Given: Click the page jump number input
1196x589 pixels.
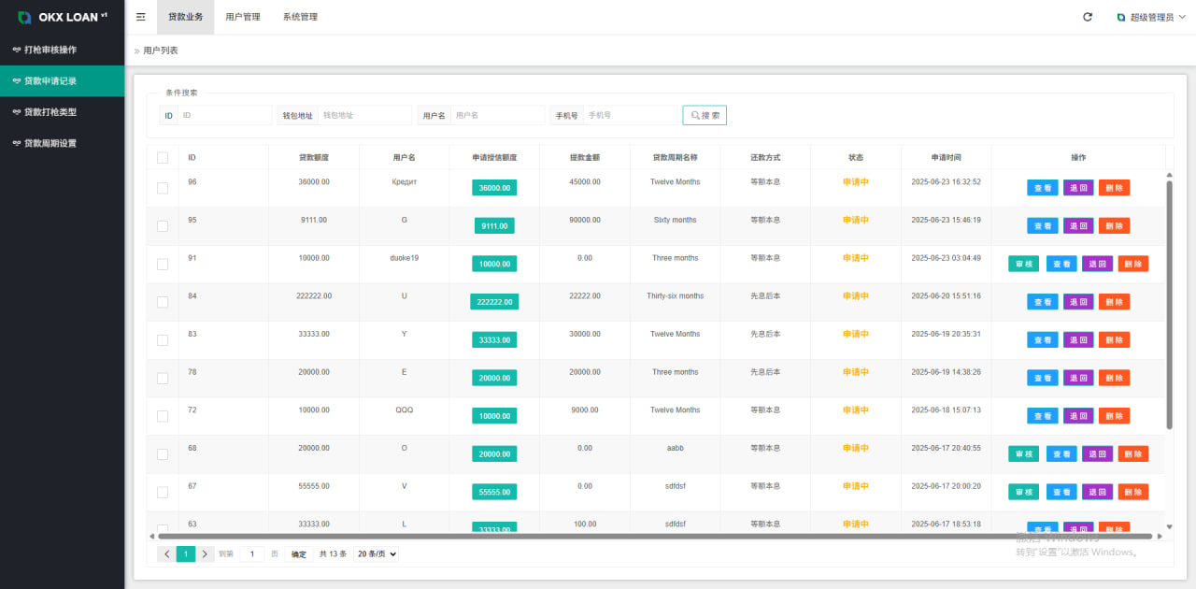Looking at the screenshot, I should (x=252, y=553).
